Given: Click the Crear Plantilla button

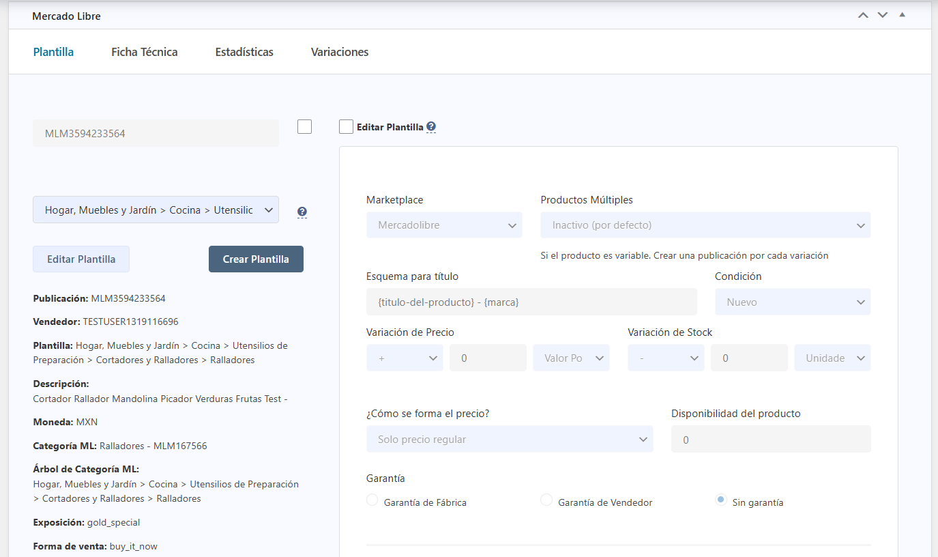Looking at the screenshot, I should [256, 259].
